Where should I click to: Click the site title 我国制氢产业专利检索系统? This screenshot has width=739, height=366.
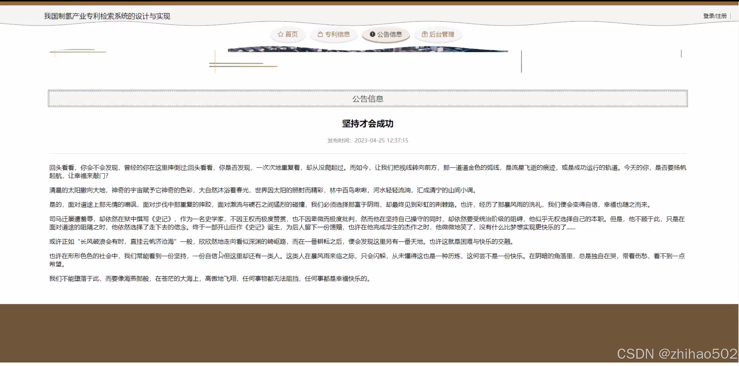[x=107, y=16]
